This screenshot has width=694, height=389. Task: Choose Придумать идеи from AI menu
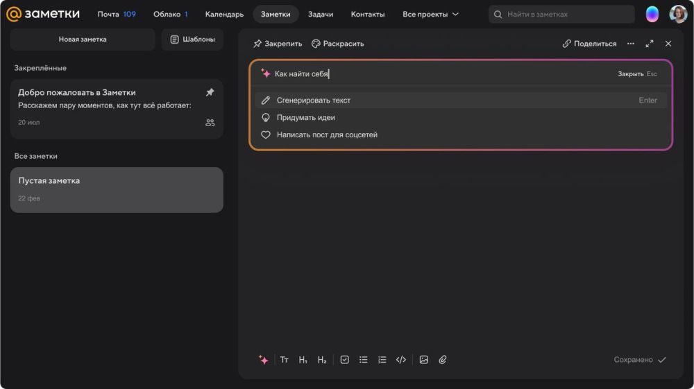305,118
